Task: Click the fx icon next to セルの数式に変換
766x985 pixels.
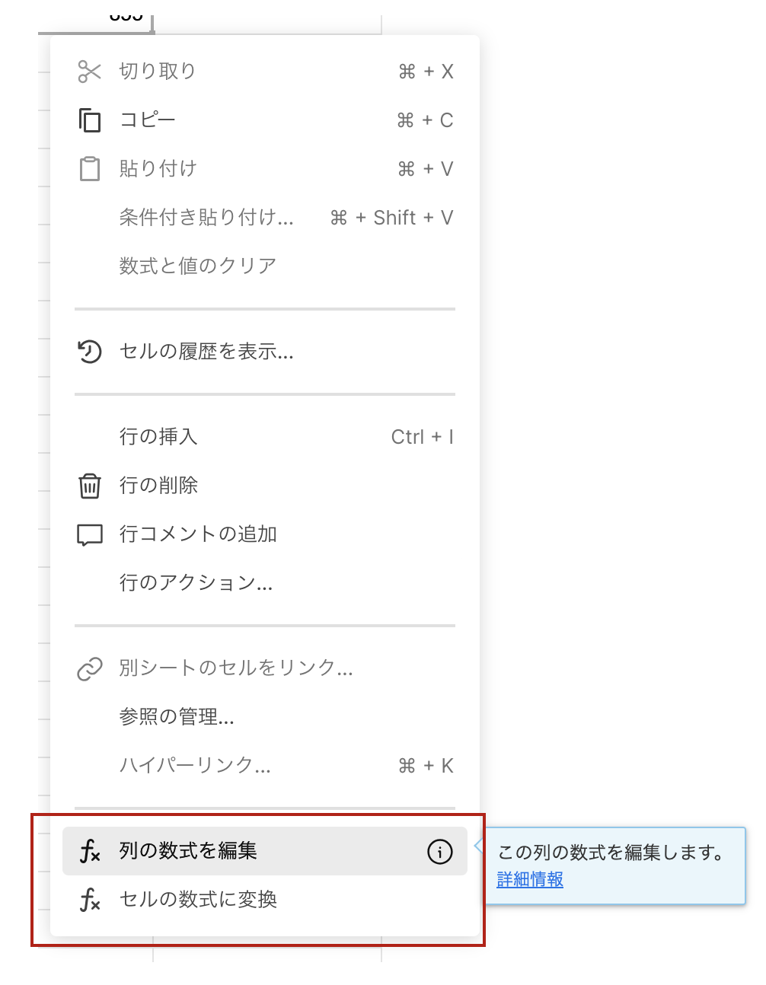Action: 90,900
